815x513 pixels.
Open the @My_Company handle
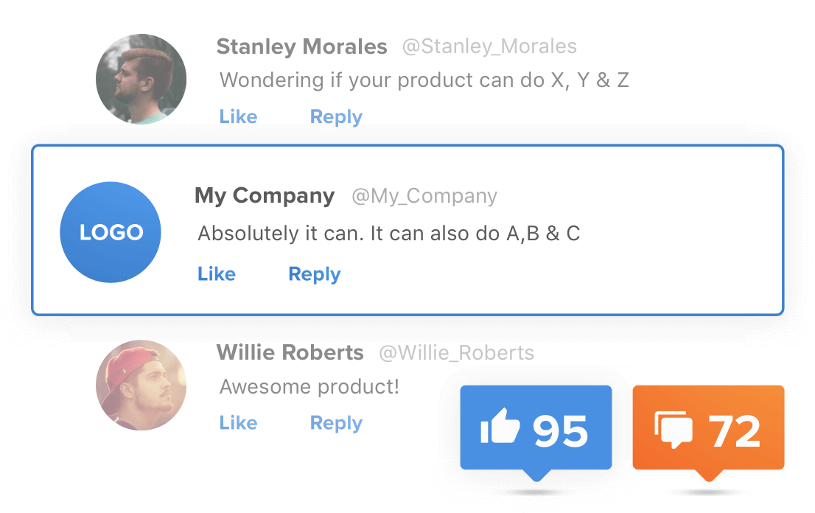[x=424, y=196]
